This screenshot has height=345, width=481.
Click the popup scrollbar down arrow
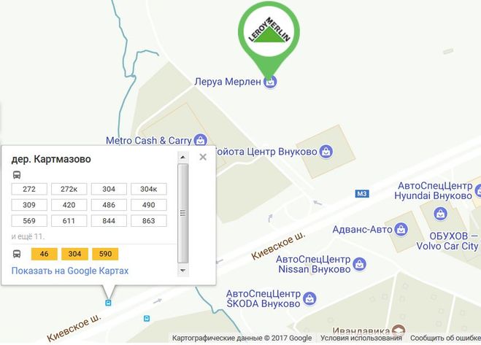coord(182,271)
